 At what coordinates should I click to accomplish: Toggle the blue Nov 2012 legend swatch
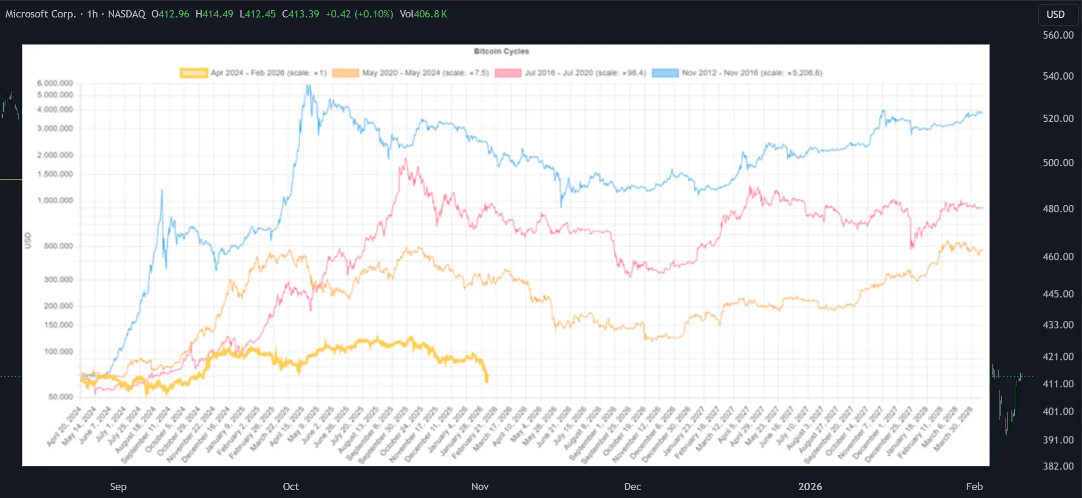pos(665,73)
